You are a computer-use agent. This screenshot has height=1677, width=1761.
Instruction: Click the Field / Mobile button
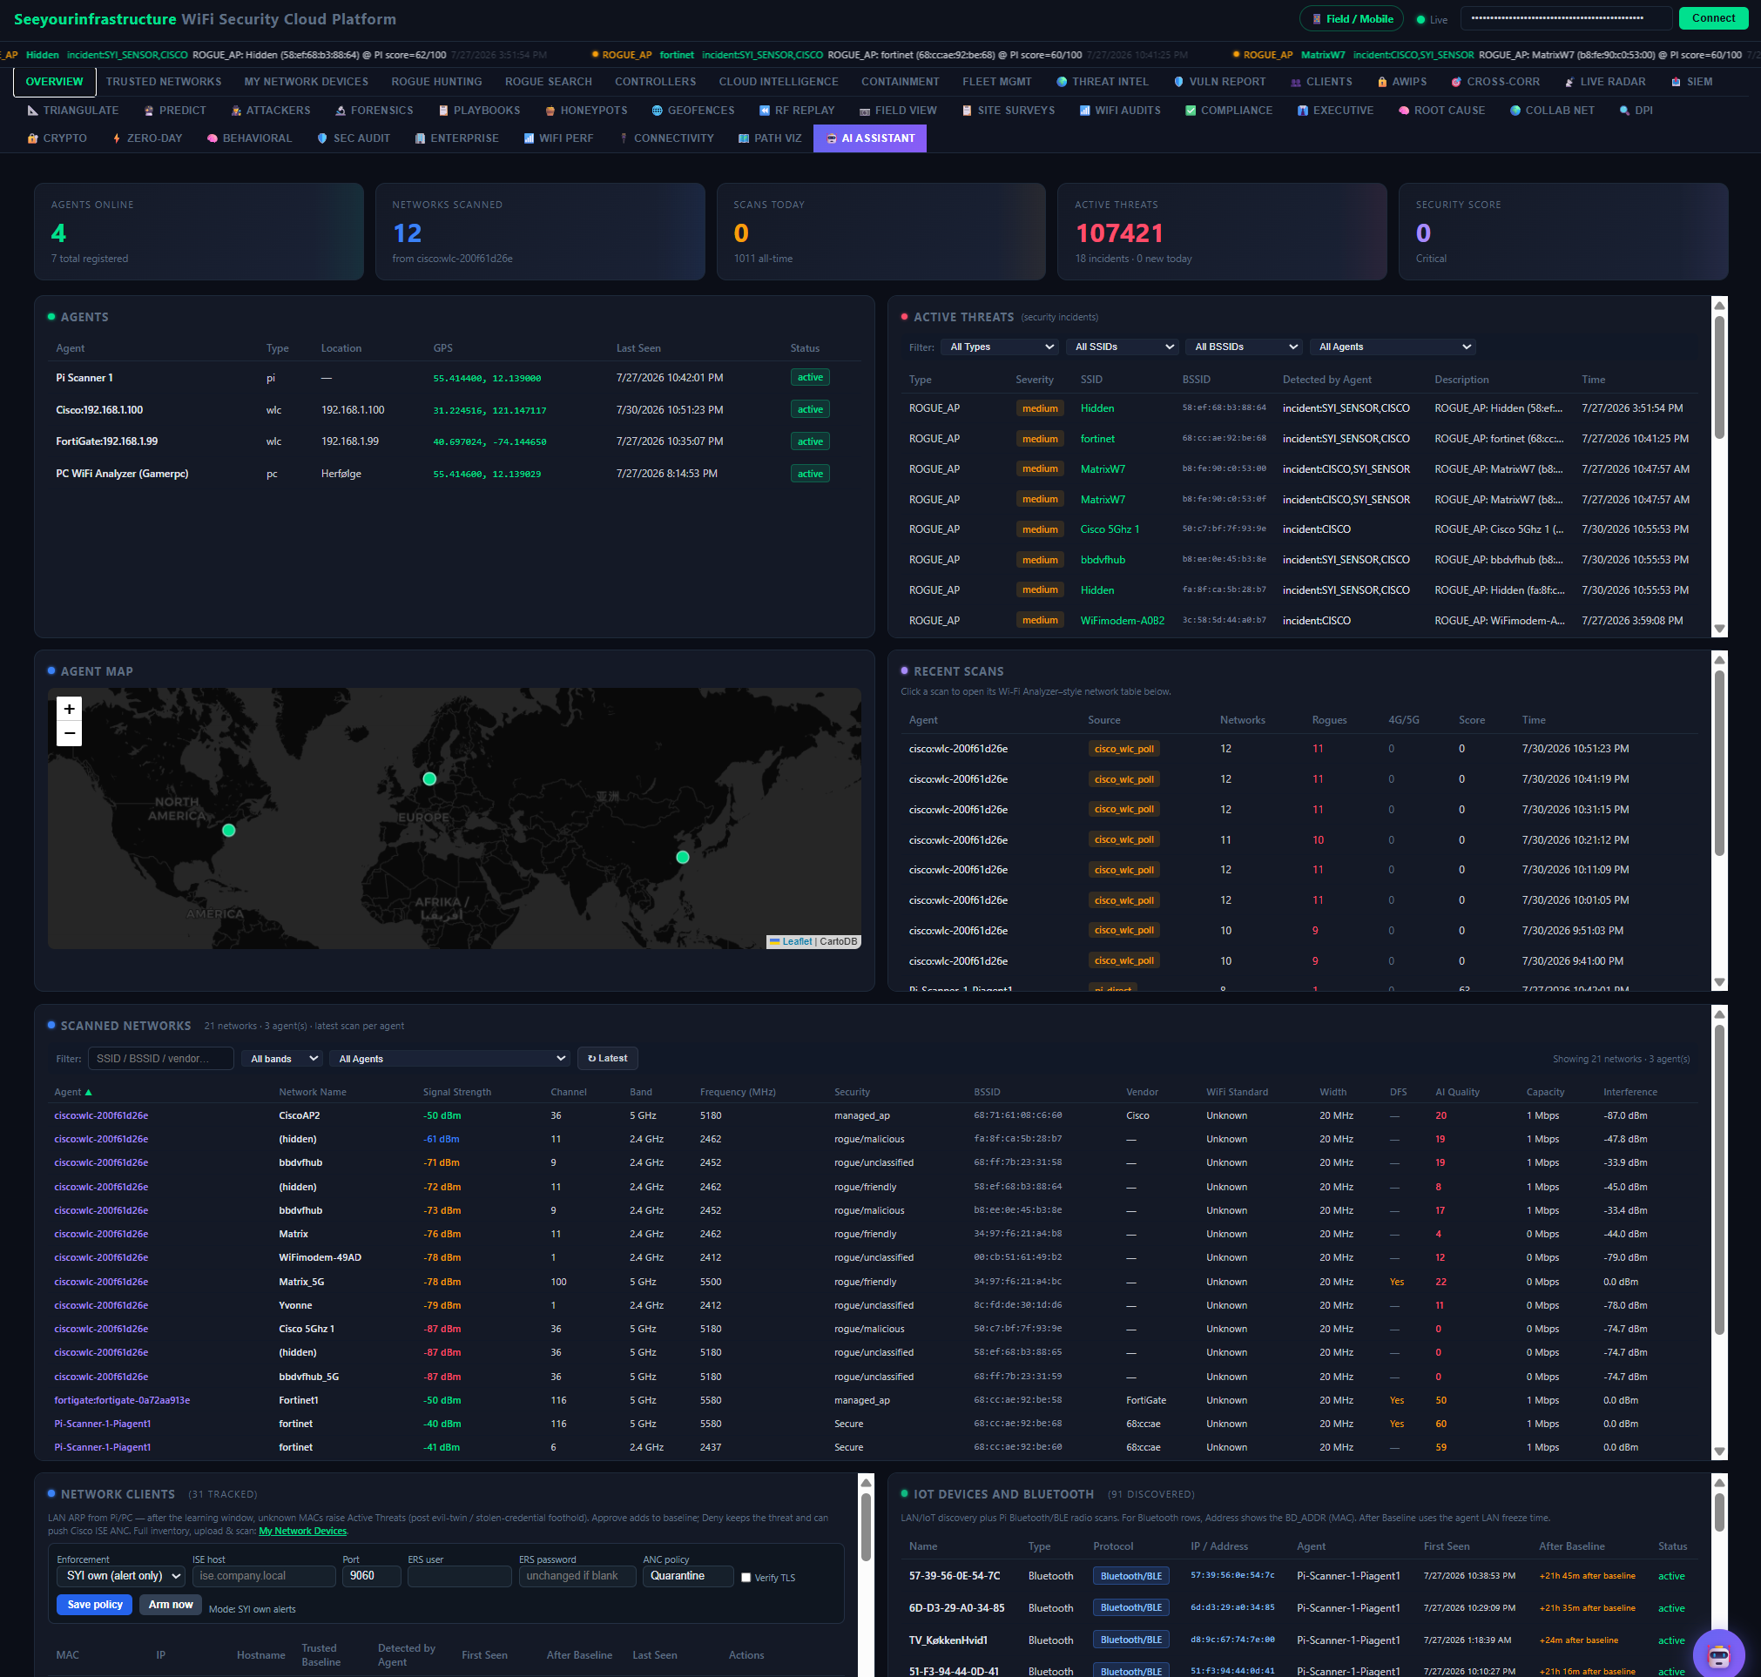pos(1351,19)
